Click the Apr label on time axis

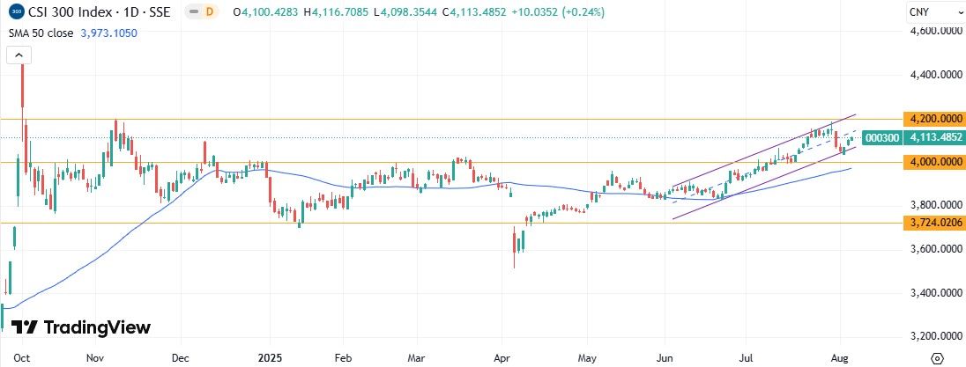[x=502, y=358]
